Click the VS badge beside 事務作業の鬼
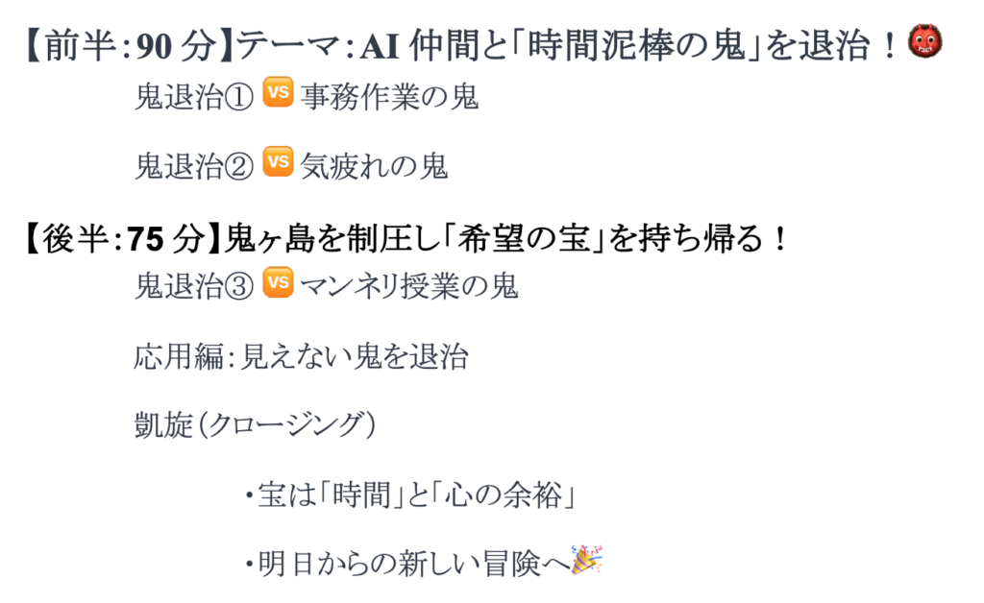Screen dimensions: 984x603 pyautogui.click(x=278, y=92)
